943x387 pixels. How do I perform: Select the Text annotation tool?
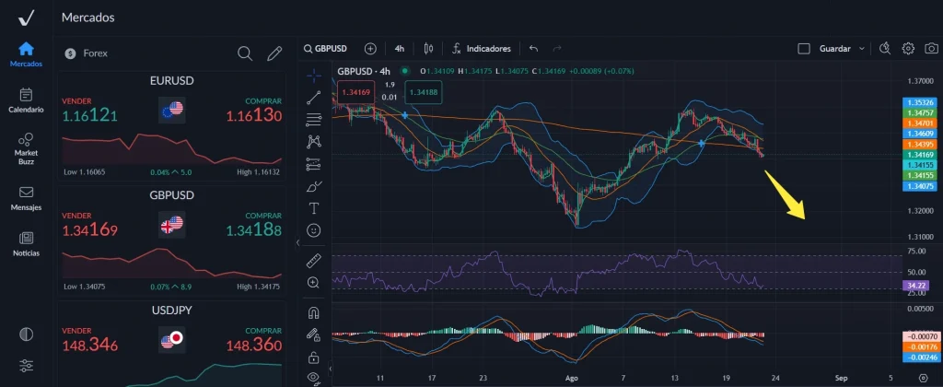tap(314, 208)
